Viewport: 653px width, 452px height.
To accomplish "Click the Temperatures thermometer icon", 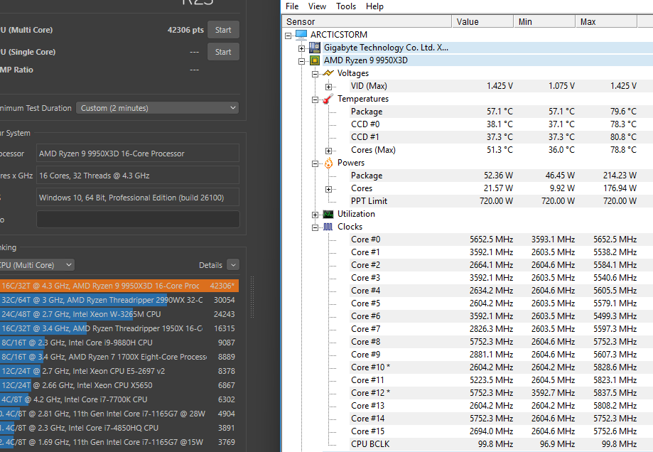I will pyautogui.click(x=328, y=99).
